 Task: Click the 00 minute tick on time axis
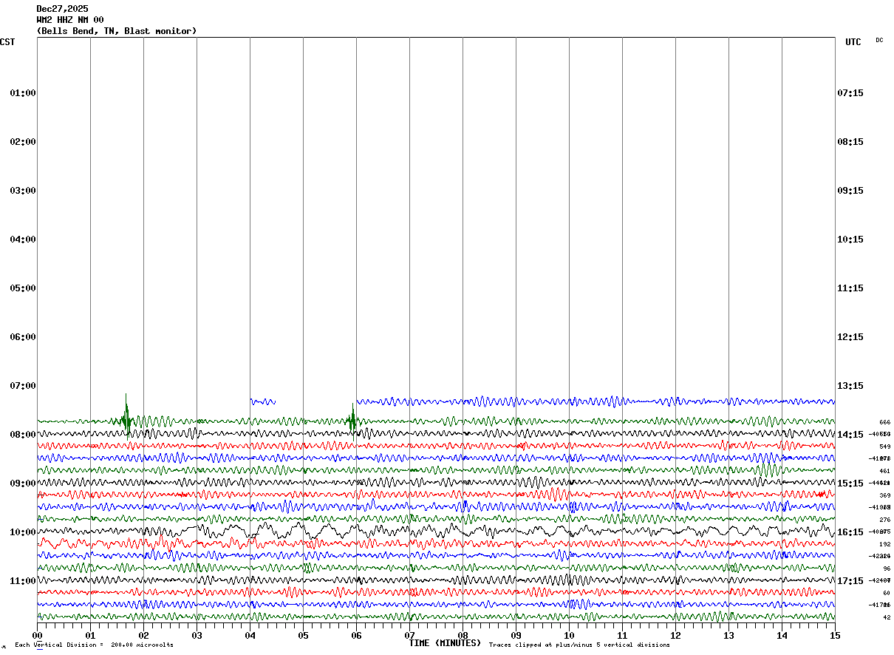(x=37, y=635)
